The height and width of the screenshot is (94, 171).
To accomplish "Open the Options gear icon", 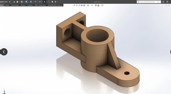I will tap(55, 2).
